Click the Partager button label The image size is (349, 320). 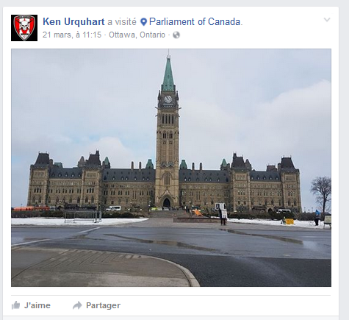103,305
